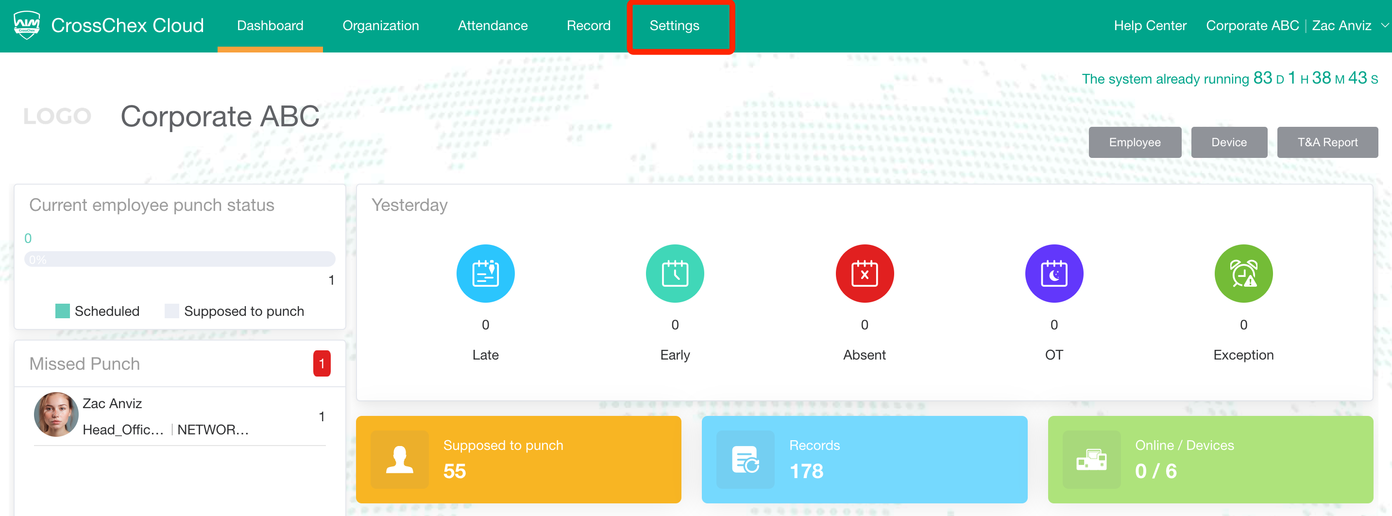Viewport: 1392px width, 516px height.
Task: Click the Supposed to punch person icon
Action: pos(399,459)
